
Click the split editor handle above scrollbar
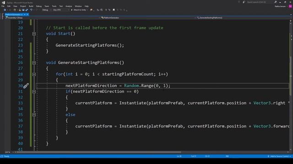[291, 20]
